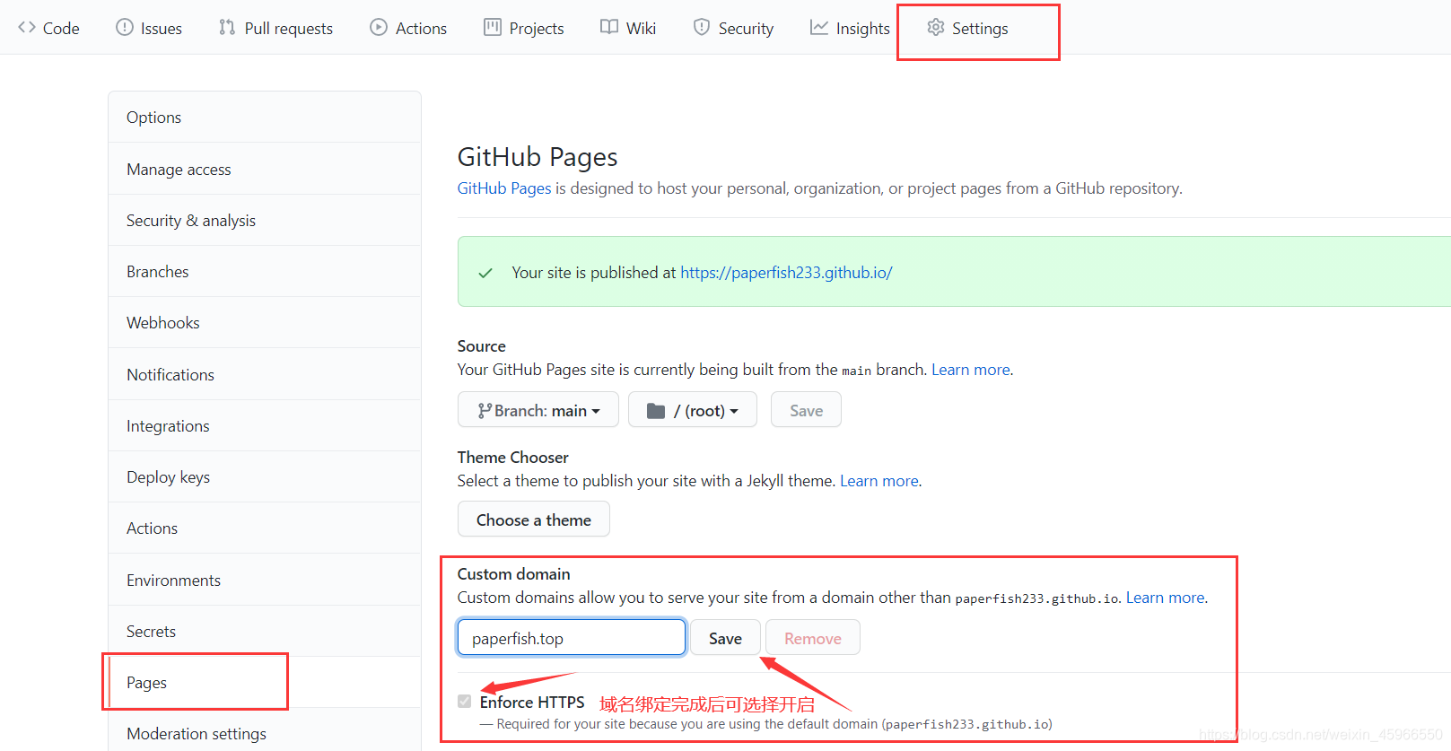1451x751 pixels.
Task: Click the Insights graph icon
Action: [818, 28]
